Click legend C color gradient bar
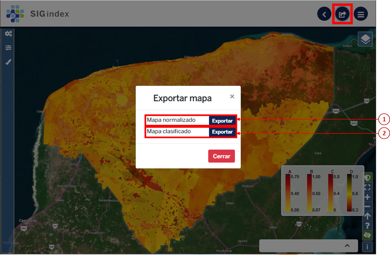390x255 pixels. click(x=331, y=193)
